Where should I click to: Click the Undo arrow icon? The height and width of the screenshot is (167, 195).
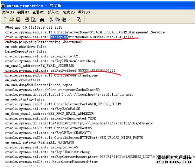pos(70,20)
